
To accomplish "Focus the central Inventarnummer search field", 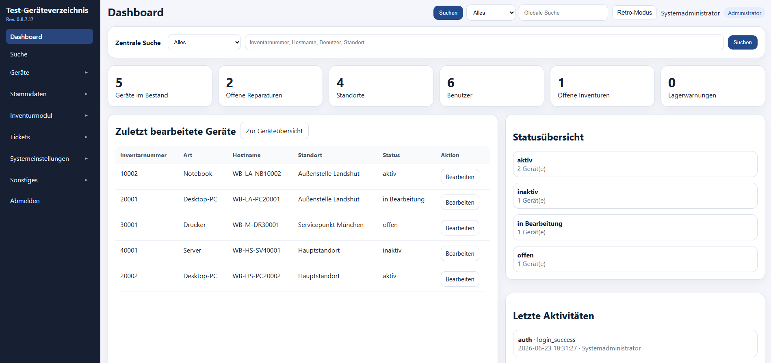I will tap(484, 42).
